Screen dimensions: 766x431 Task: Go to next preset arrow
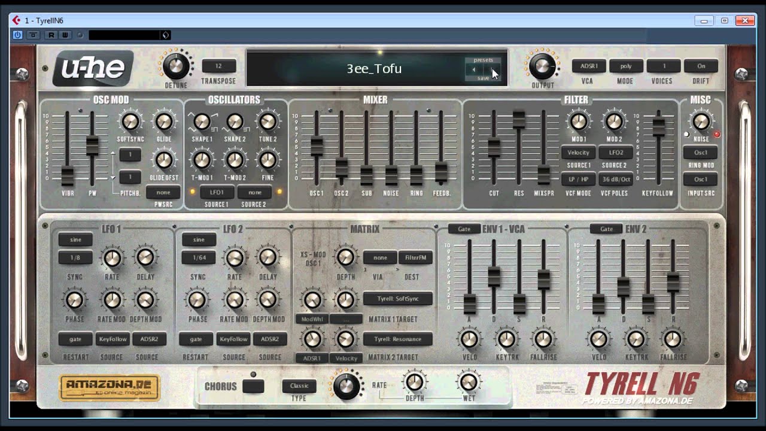pyautogui.click(x=492, y=69)
